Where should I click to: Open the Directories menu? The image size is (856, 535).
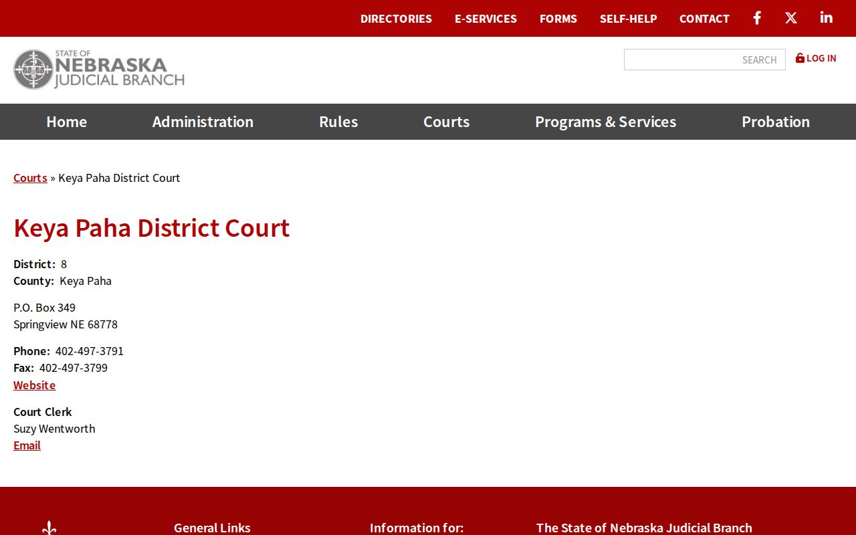tap(396, 19)
